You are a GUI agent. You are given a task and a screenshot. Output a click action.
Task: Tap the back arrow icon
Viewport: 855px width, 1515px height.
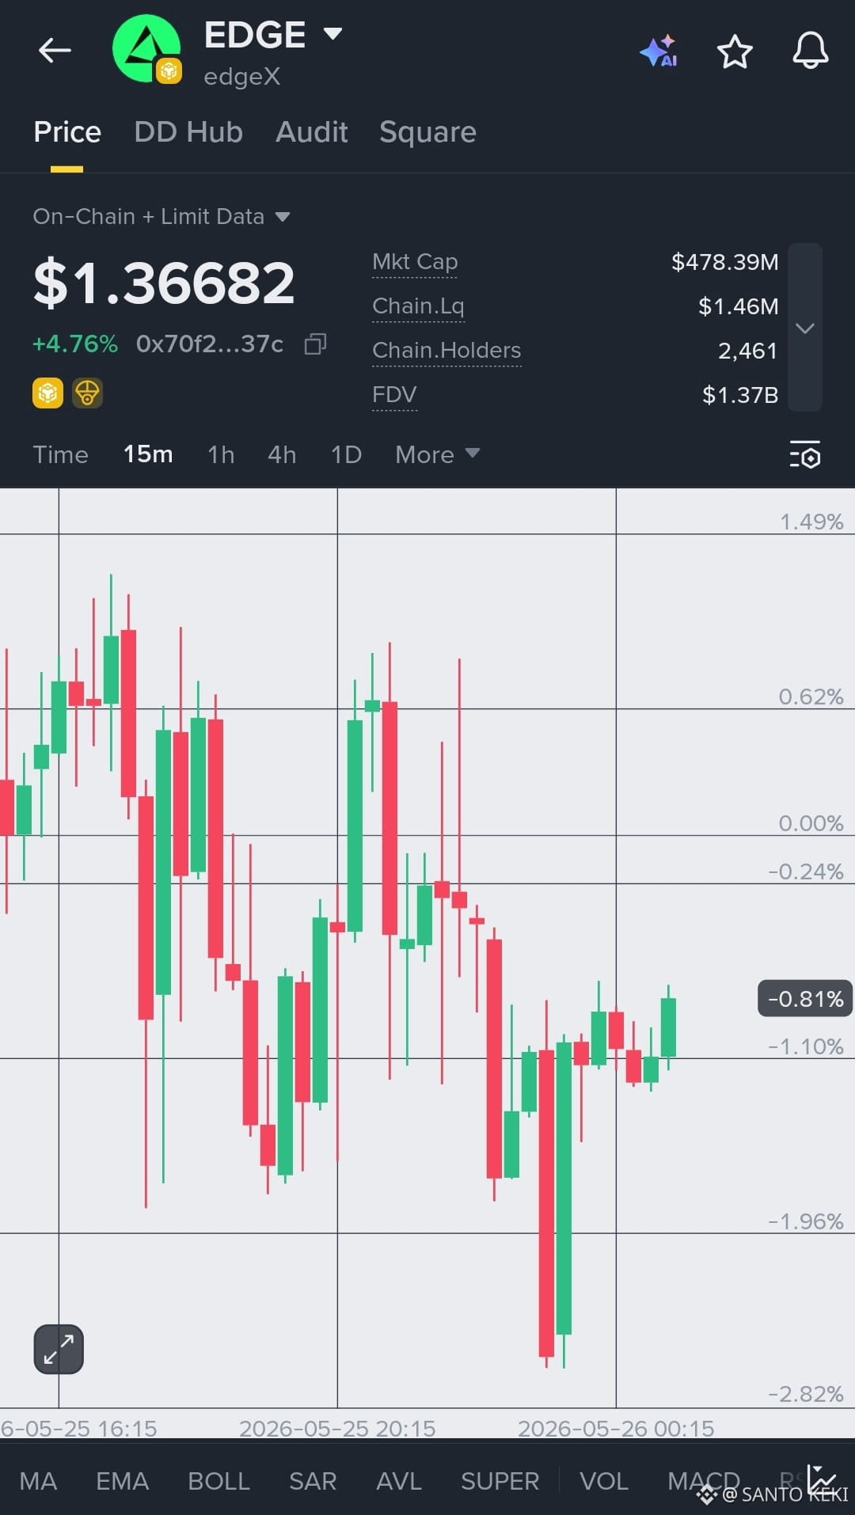(x=55, y=51)
